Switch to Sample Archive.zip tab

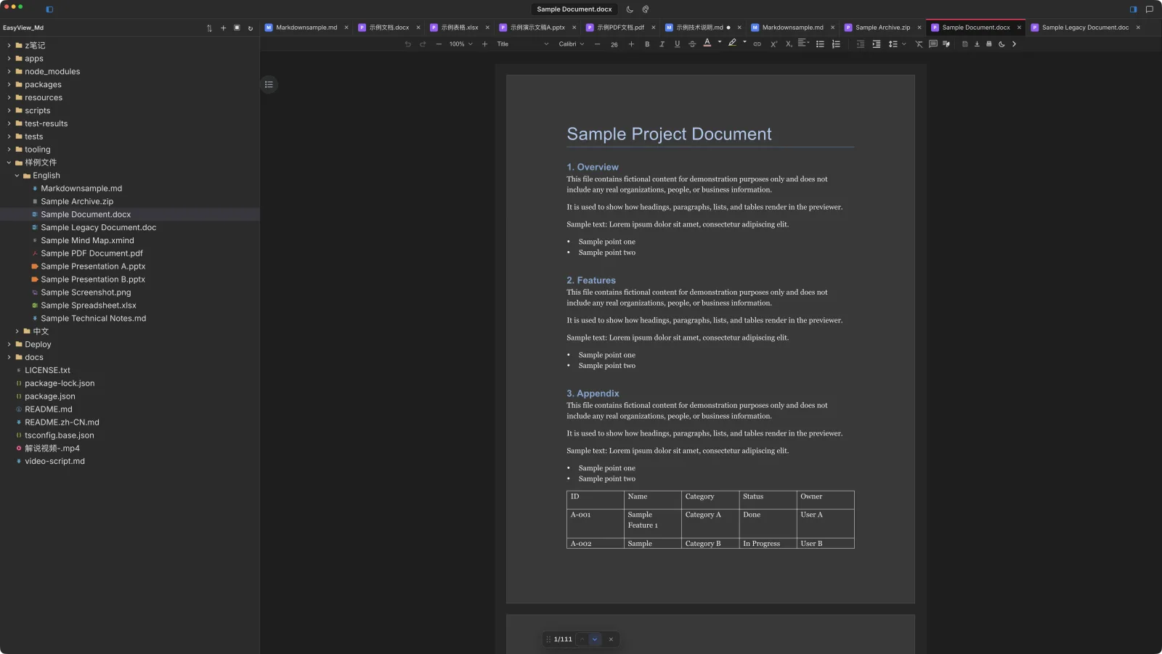[x=882, y=28]
